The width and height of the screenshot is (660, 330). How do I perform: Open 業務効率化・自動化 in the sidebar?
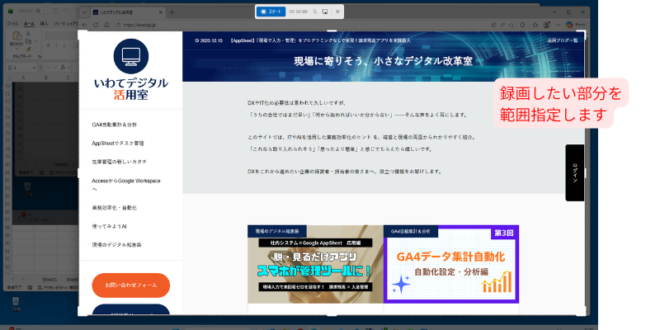click(x=114, y=208)
